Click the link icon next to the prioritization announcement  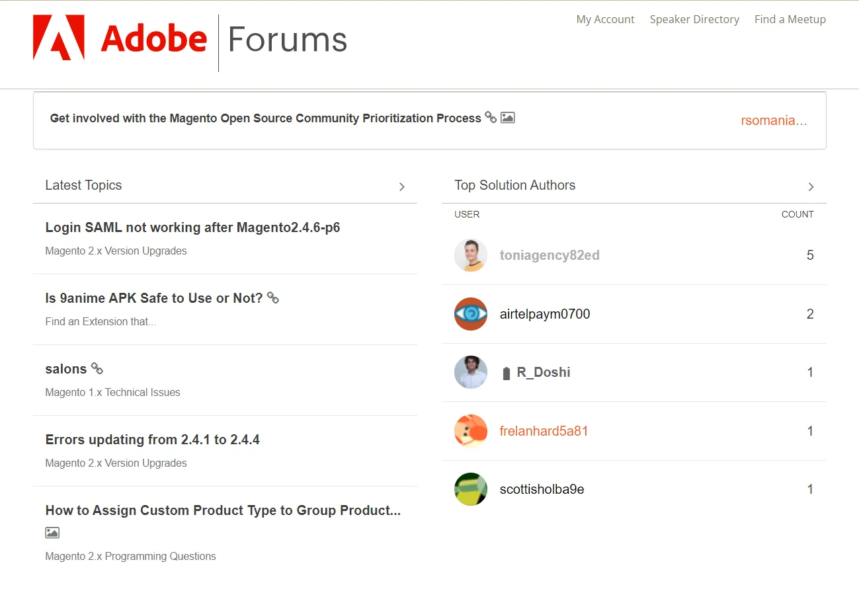pos(490,117)
